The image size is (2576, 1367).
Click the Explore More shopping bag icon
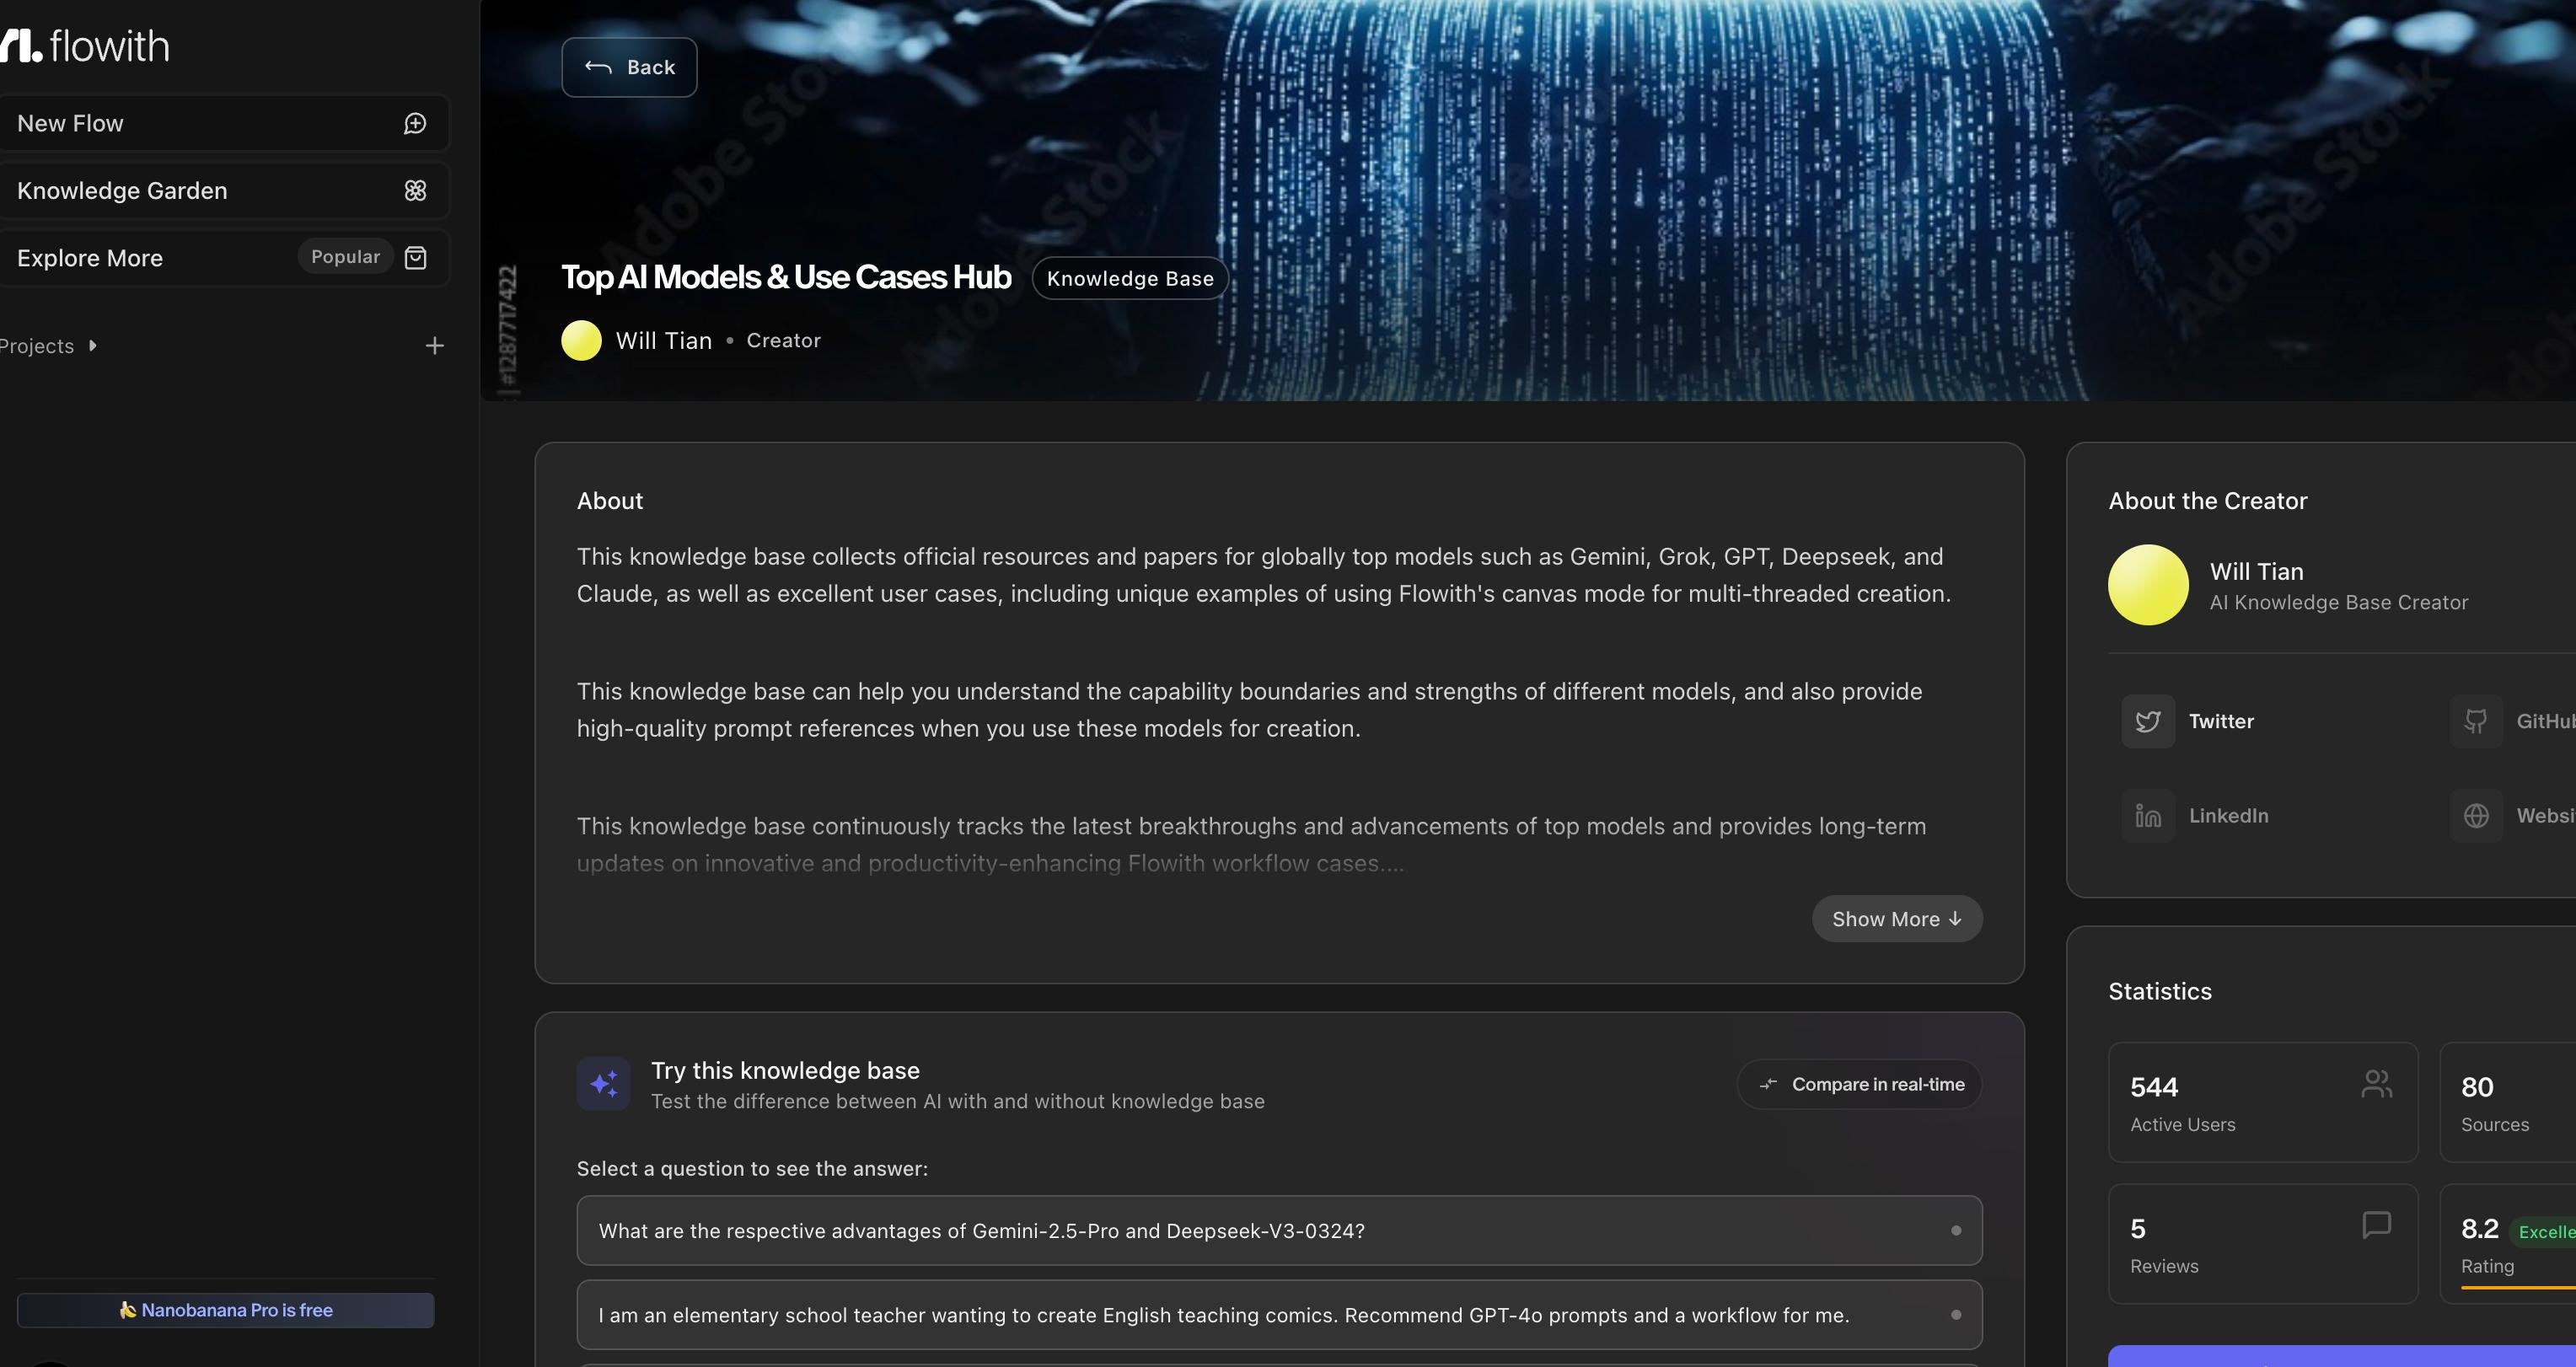pyautogui.click(x=415, y=258)
